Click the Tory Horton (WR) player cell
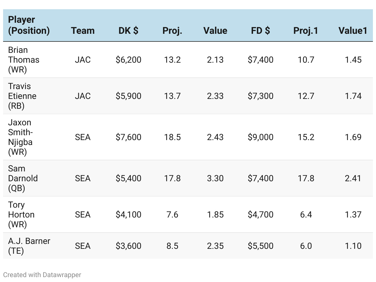 coord(21,214)
